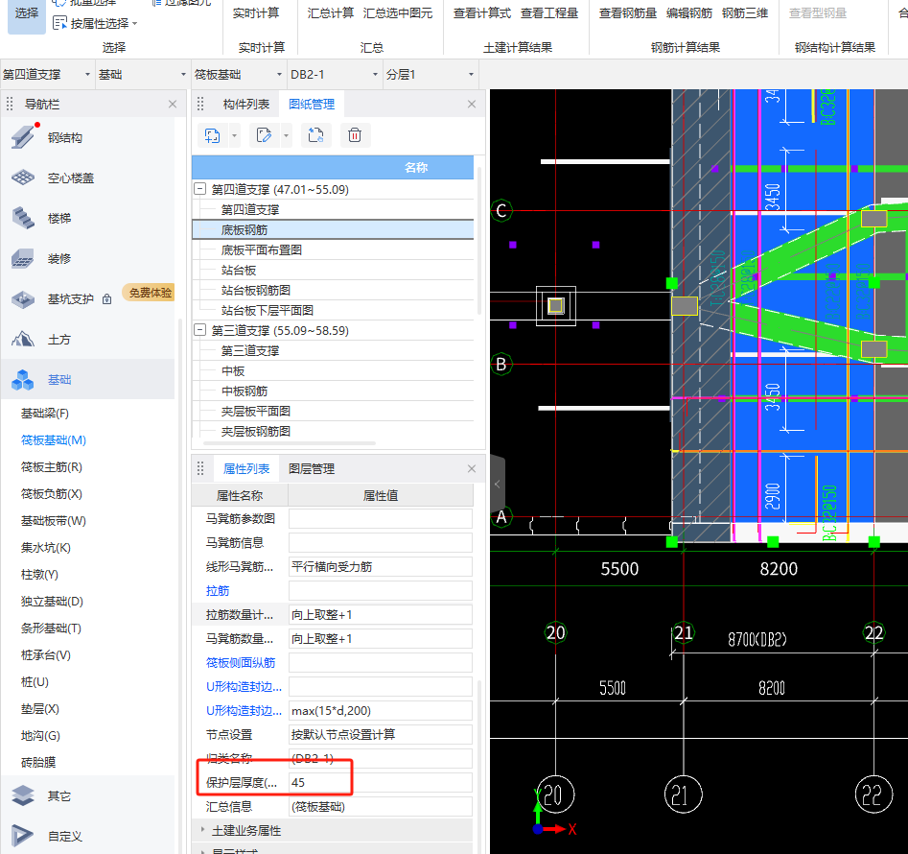
Task: Select 集水坑(K) in navigation list
Action: [x=46, y=548]
